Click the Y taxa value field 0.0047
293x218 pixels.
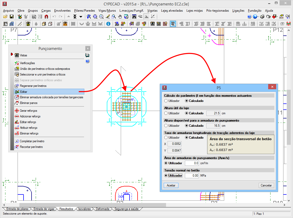175,151
